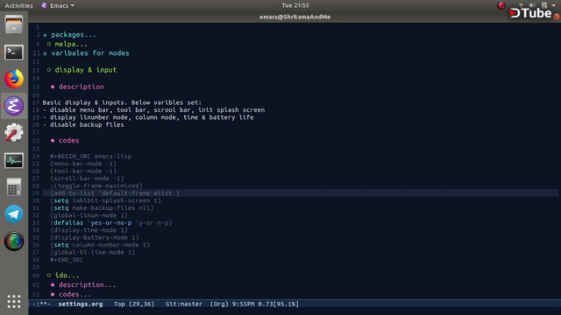Open Telegram from the dock

click(14, 213)
